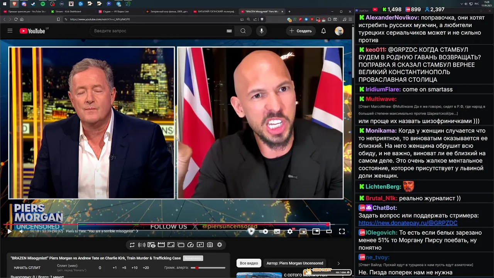Screen dimensions: 494x278
Task: Click the clapperboard icon in the extension toolbar
Action: point(161,245)
